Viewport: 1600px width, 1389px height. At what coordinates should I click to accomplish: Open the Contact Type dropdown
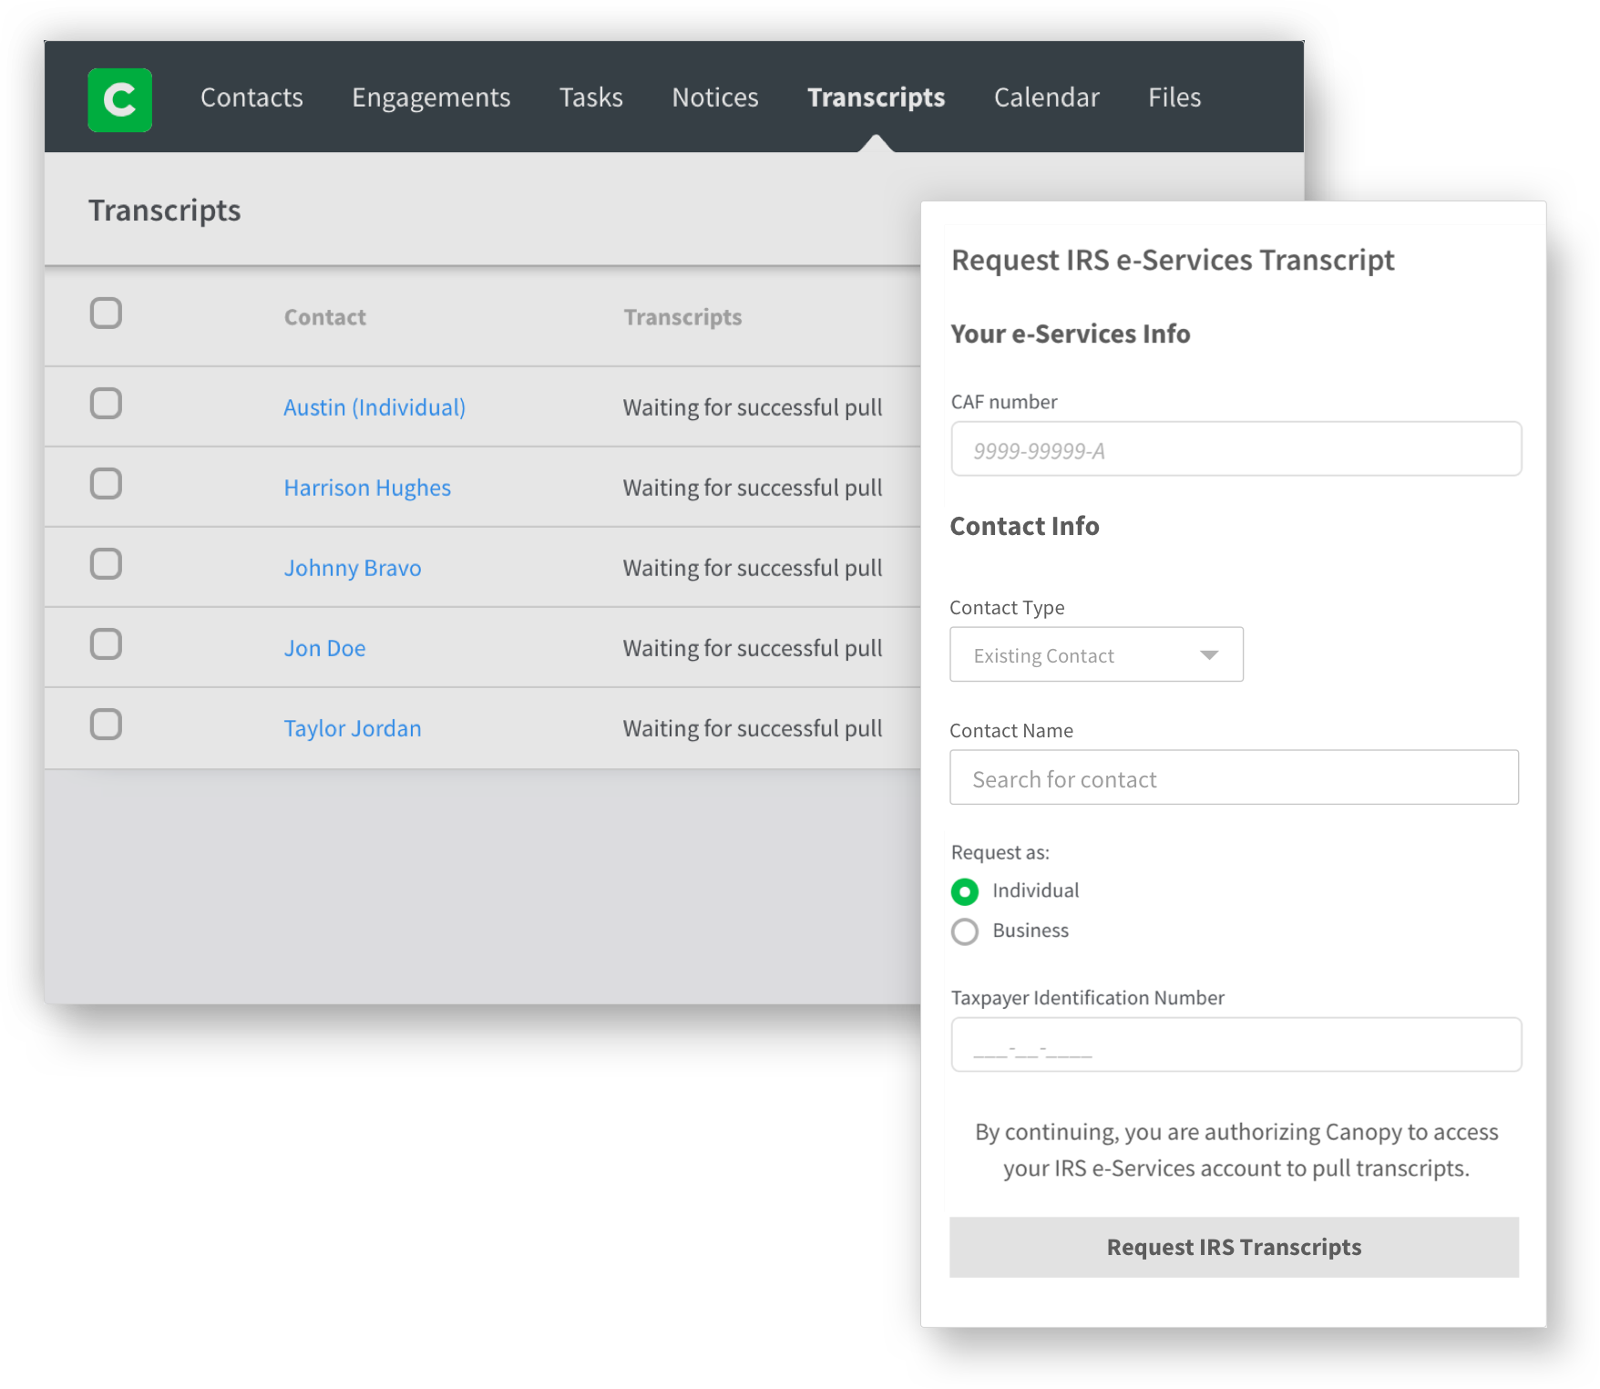click(x=1095, y=653)
